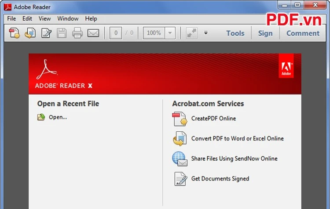Click the Adobe logo badge
The width and height of the screenshot is (330, 209).
point(286,66)
